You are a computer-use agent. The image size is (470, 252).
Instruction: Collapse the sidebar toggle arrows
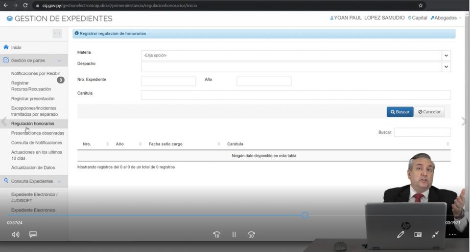57,33
